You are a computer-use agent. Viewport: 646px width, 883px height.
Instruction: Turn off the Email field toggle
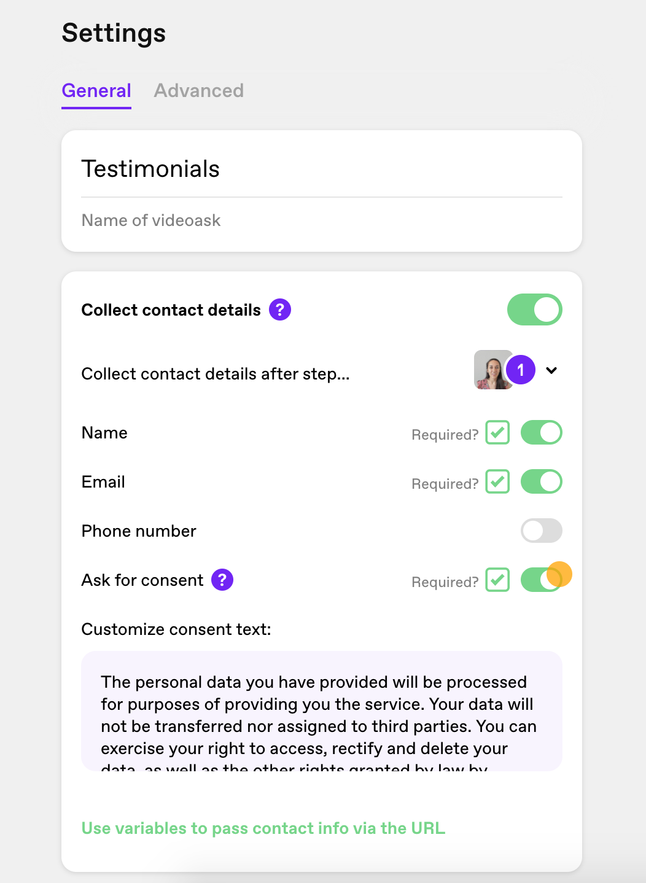pos(542,481)
